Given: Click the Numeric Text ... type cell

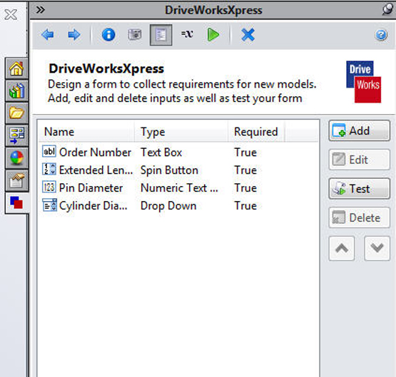Looking at the screenshot, I should [179, 188].
